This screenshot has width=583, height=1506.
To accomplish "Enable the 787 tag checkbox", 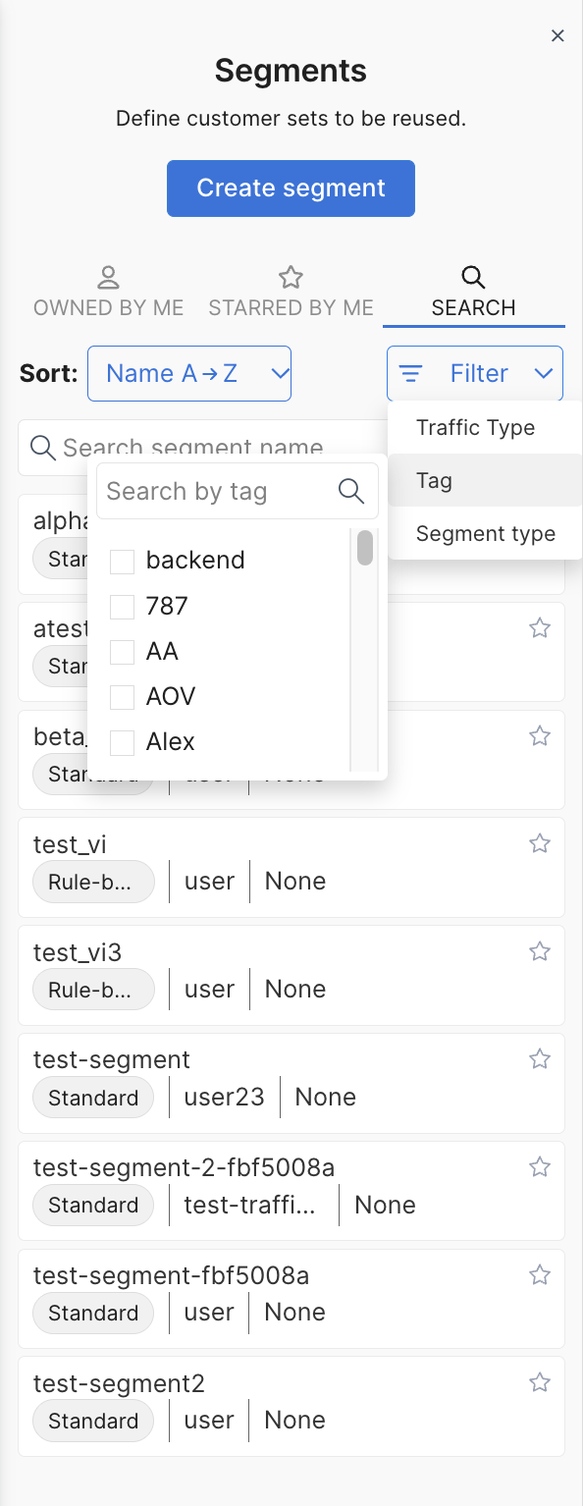I will click(122, 607).
